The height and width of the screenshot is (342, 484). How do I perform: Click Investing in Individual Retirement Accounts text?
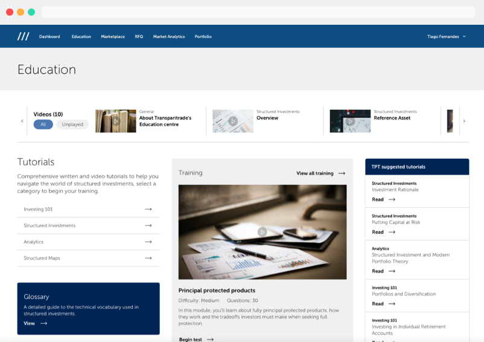tap(409, 330)
